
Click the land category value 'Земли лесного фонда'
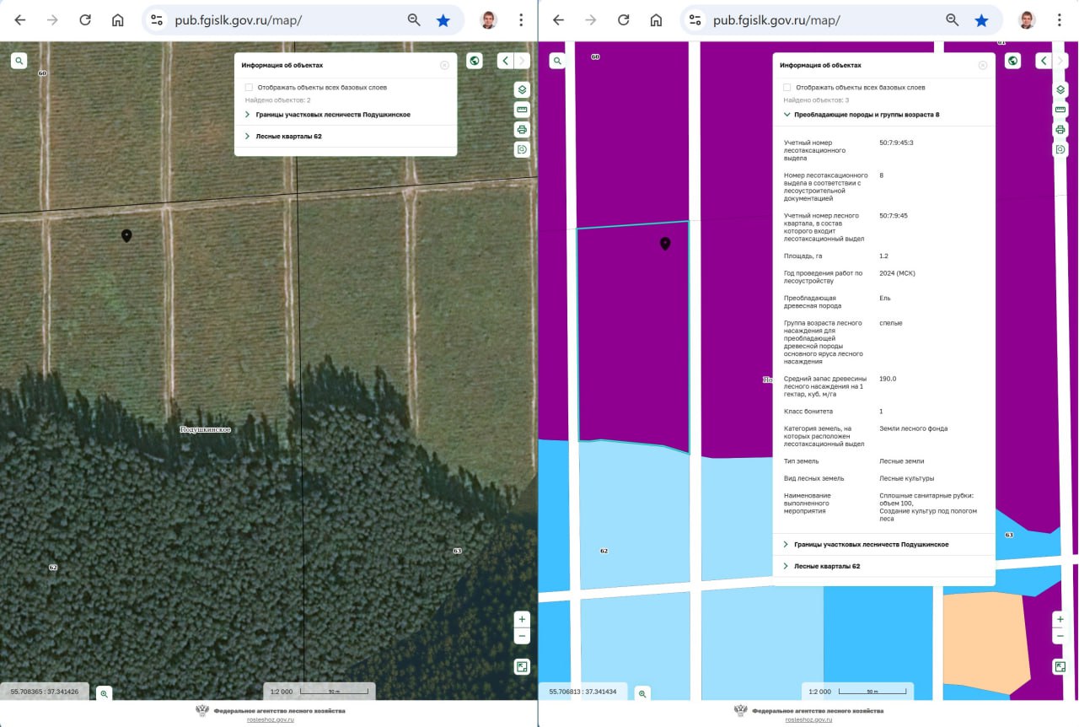[x=913, y=428]
